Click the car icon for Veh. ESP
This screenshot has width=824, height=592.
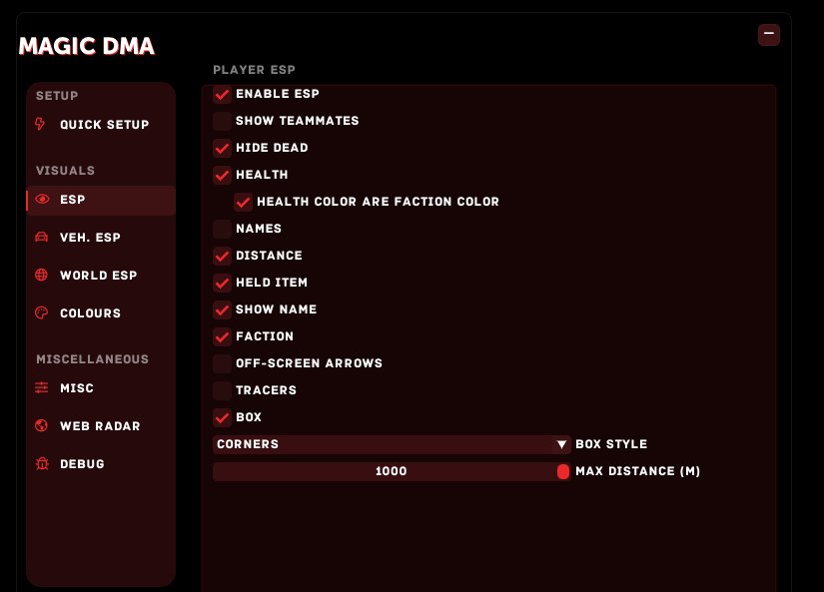(42, 237)
